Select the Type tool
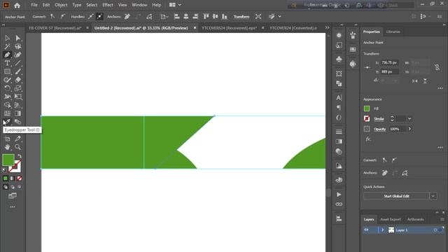 pyautogui.click(x=8, y=63)
